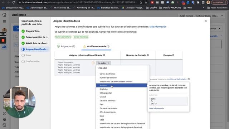
Task: Click the info icon beside Ejemplo
Action: click(173, 55)
